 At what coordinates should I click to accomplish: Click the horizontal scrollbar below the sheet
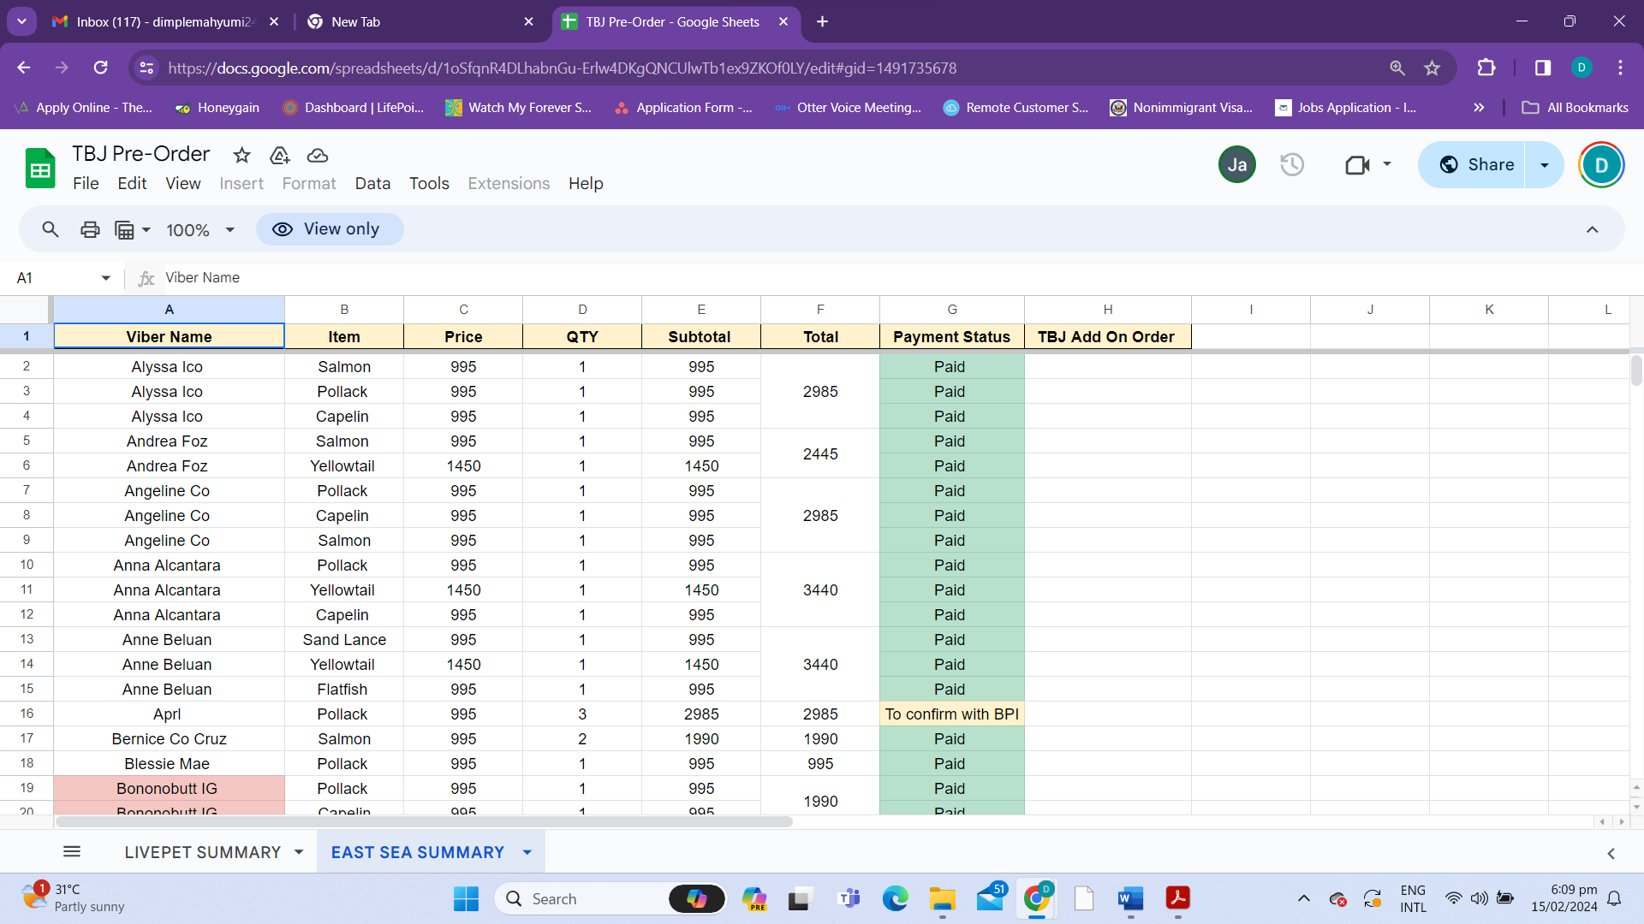coord(424,821)
